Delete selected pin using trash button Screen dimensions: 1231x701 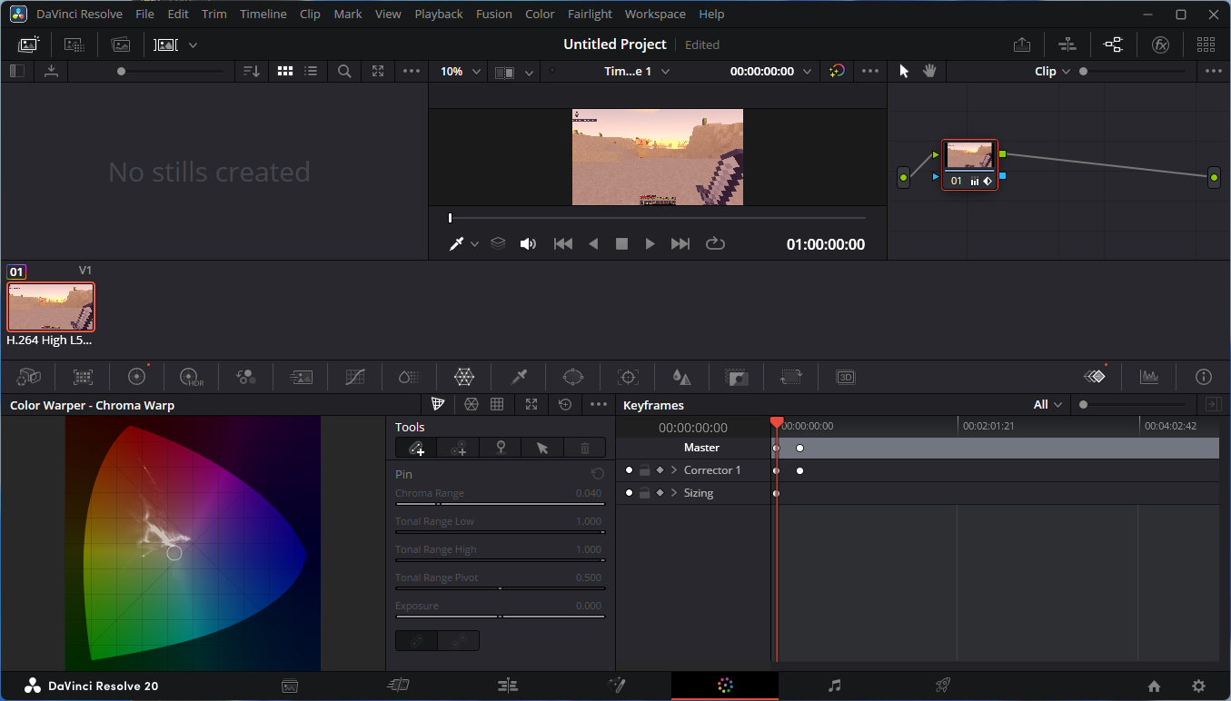pyautogui.click(x=584, y=448)
